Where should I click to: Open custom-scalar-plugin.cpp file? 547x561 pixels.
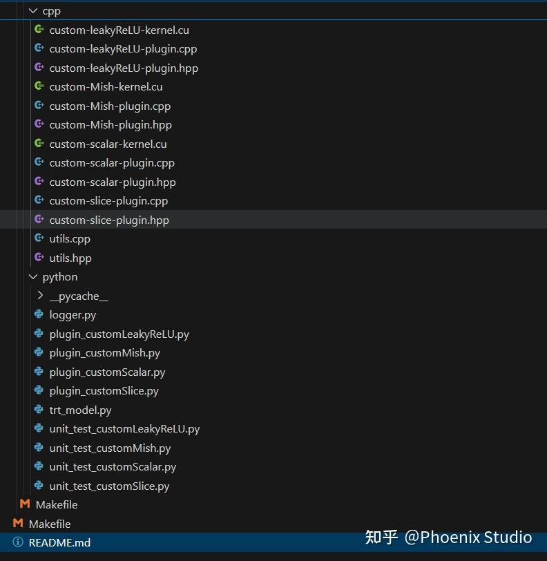point(112,163)
